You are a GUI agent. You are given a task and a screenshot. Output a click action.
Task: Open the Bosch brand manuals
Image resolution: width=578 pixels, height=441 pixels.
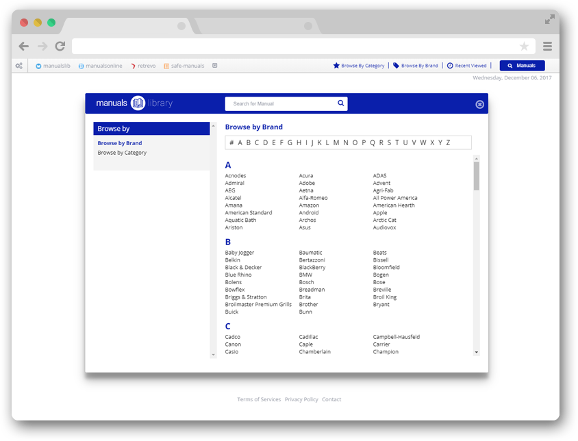click(x=306, y=282)
